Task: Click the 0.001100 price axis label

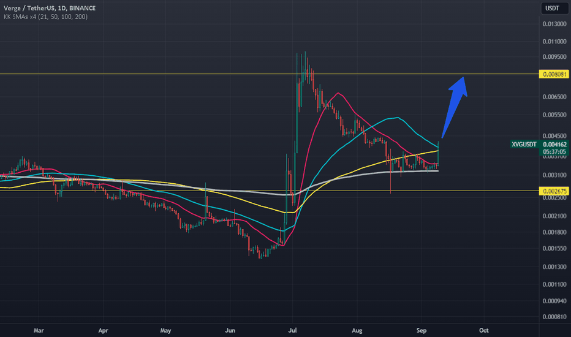Action: pos(554,284)
